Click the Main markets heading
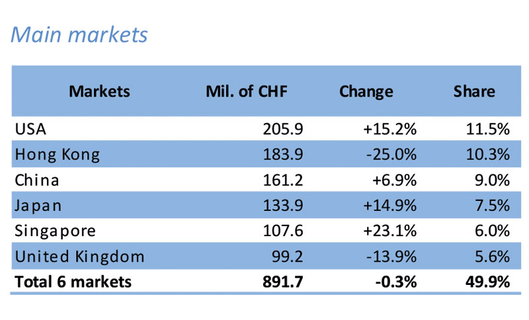The width and height of the screenshot is (529, 320). tap(79, 34)
